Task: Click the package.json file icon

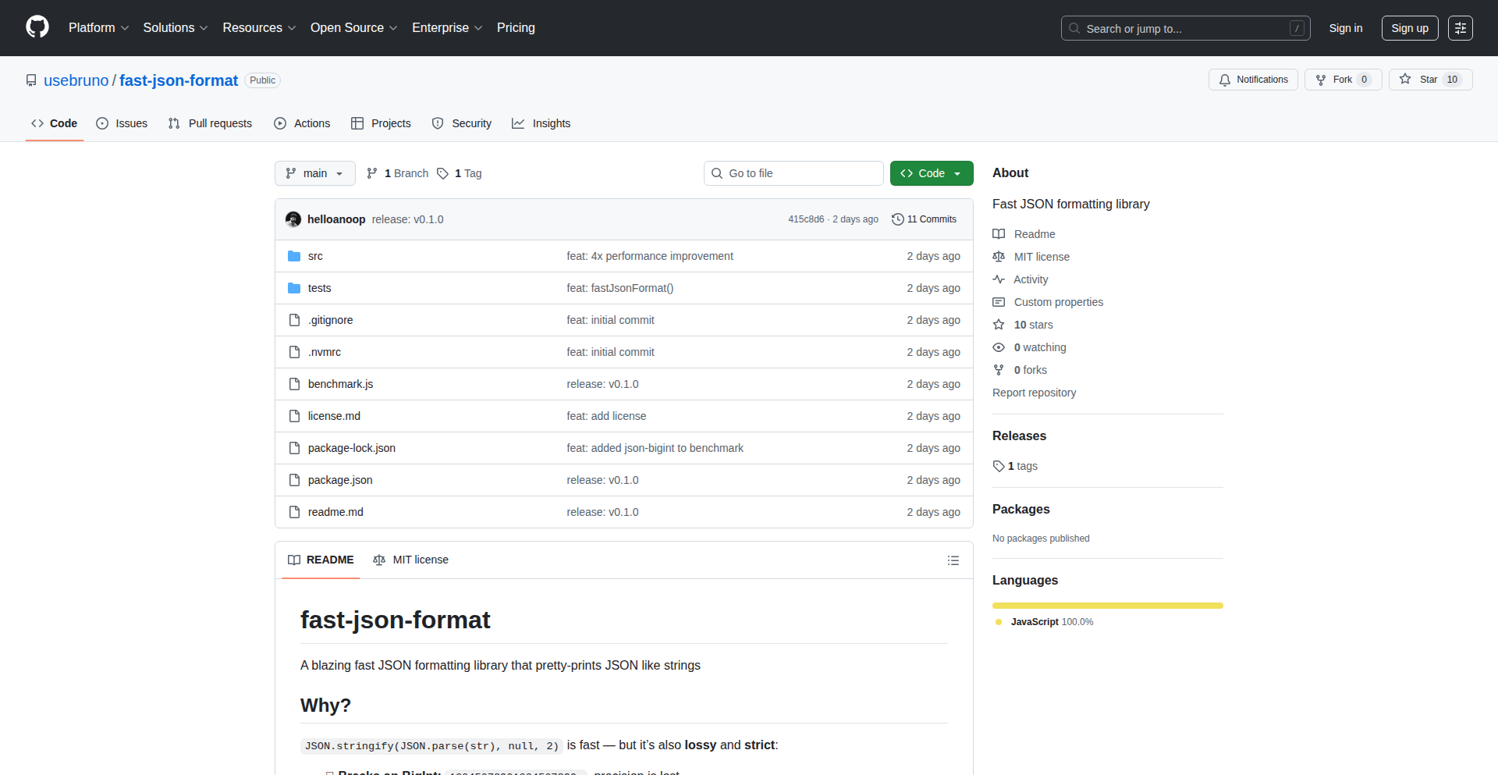Action: pyautogui.click(x=294, y=480)
